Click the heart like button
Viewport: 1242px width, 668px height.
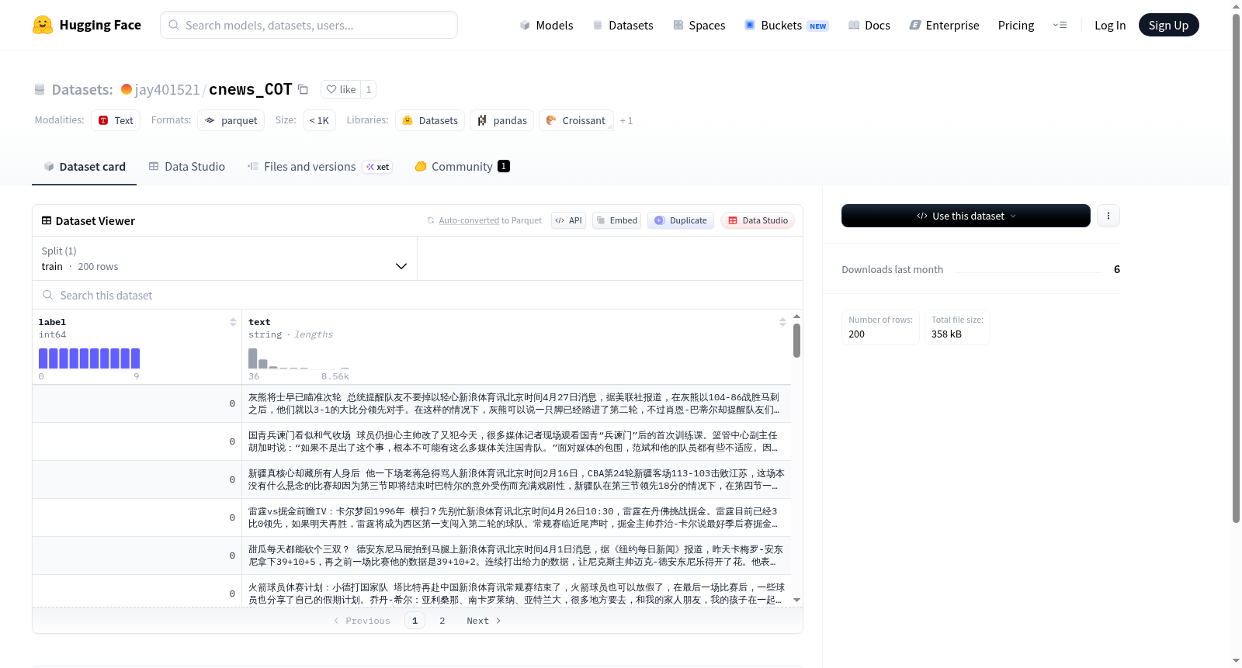[341, 89]
